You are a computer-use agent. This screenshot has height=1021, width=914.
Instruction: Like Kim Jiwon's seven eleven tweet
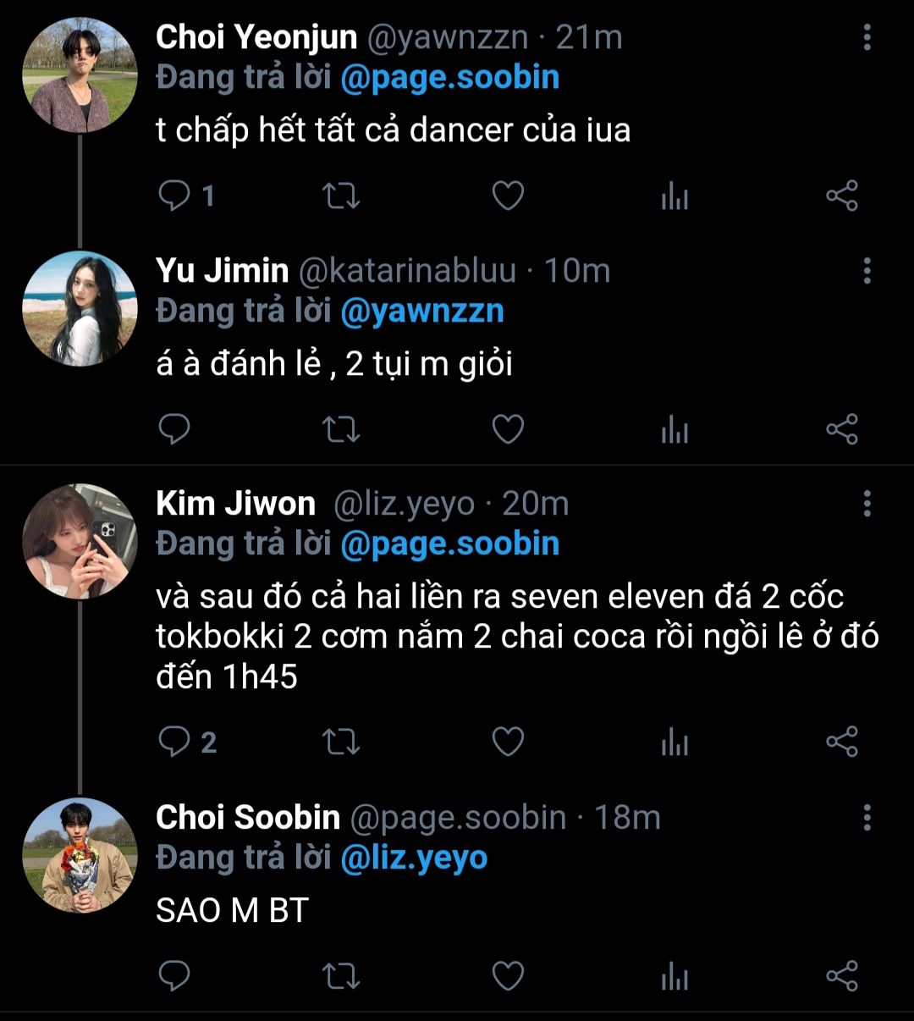pos(508,742)
